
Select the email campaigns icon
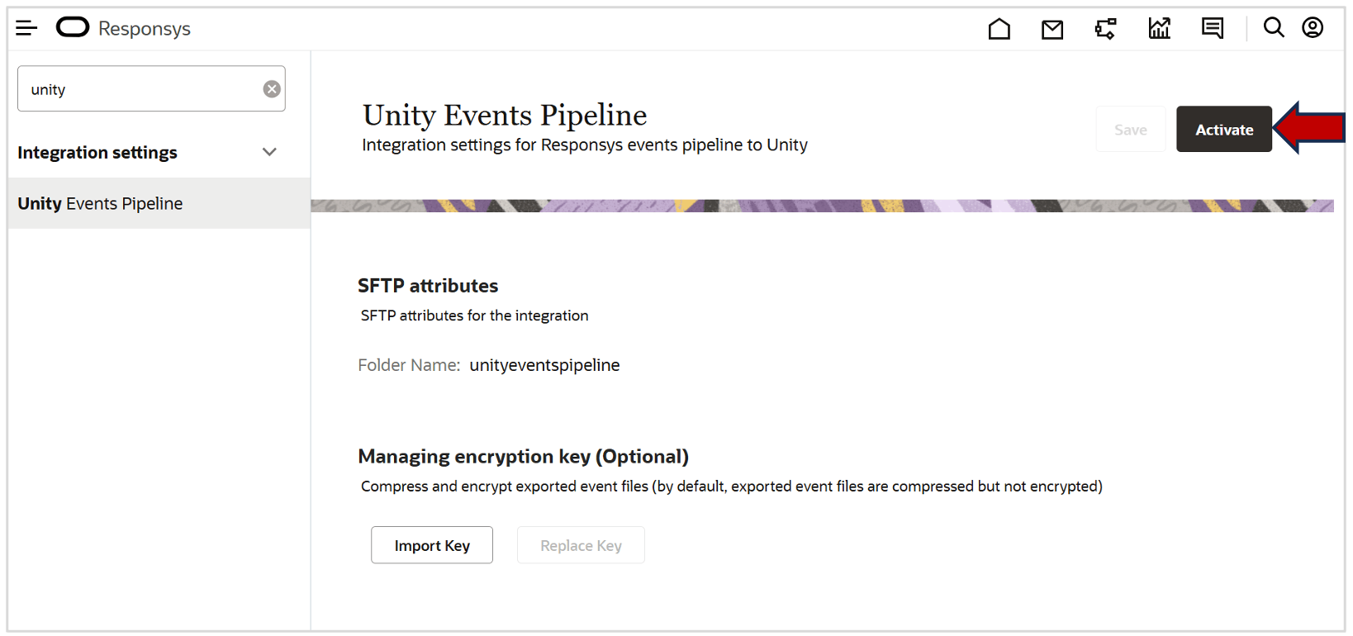pos(1052,27)
